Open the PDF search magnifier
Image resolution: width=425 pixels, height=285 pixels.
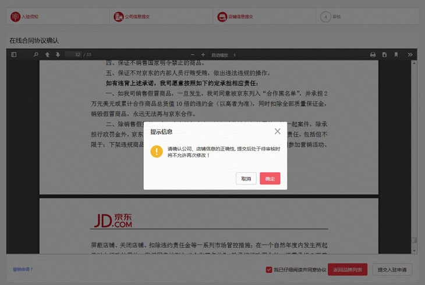[x=36, y=55]
